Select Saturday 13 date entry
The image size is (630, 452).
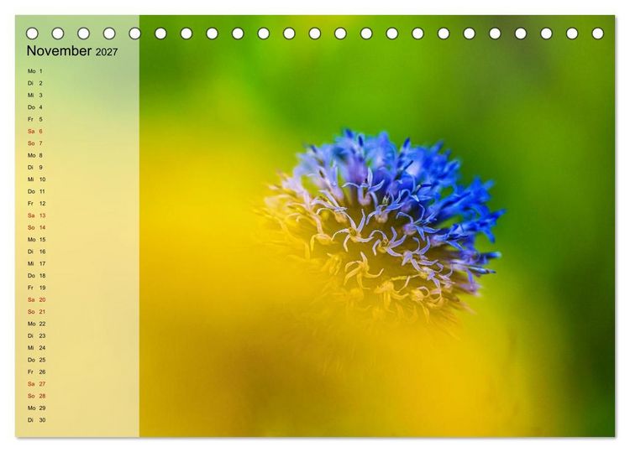click(37, 216)
